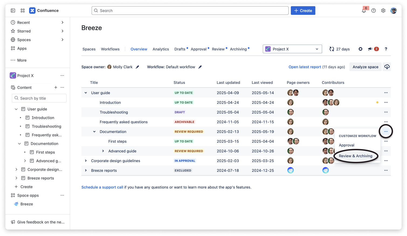Open actions menu for Corporate design guidelines row
This screenshot has height=236, width=407.
[386, 161]
